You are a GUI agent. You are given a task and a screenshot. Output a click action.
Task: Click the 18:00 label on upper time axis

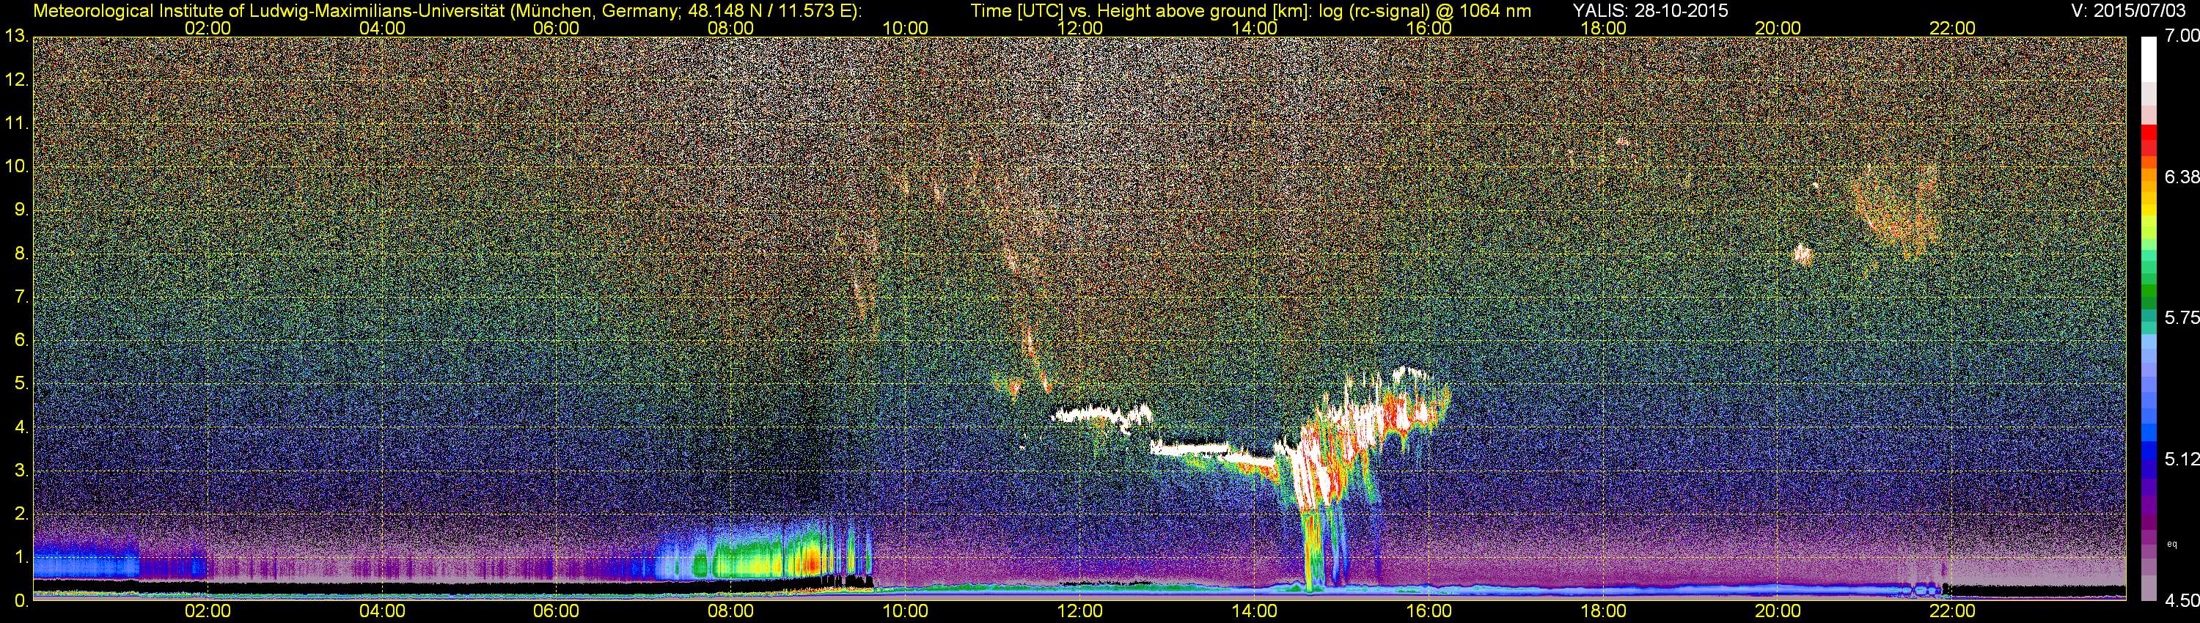[x=1603, y=28]
